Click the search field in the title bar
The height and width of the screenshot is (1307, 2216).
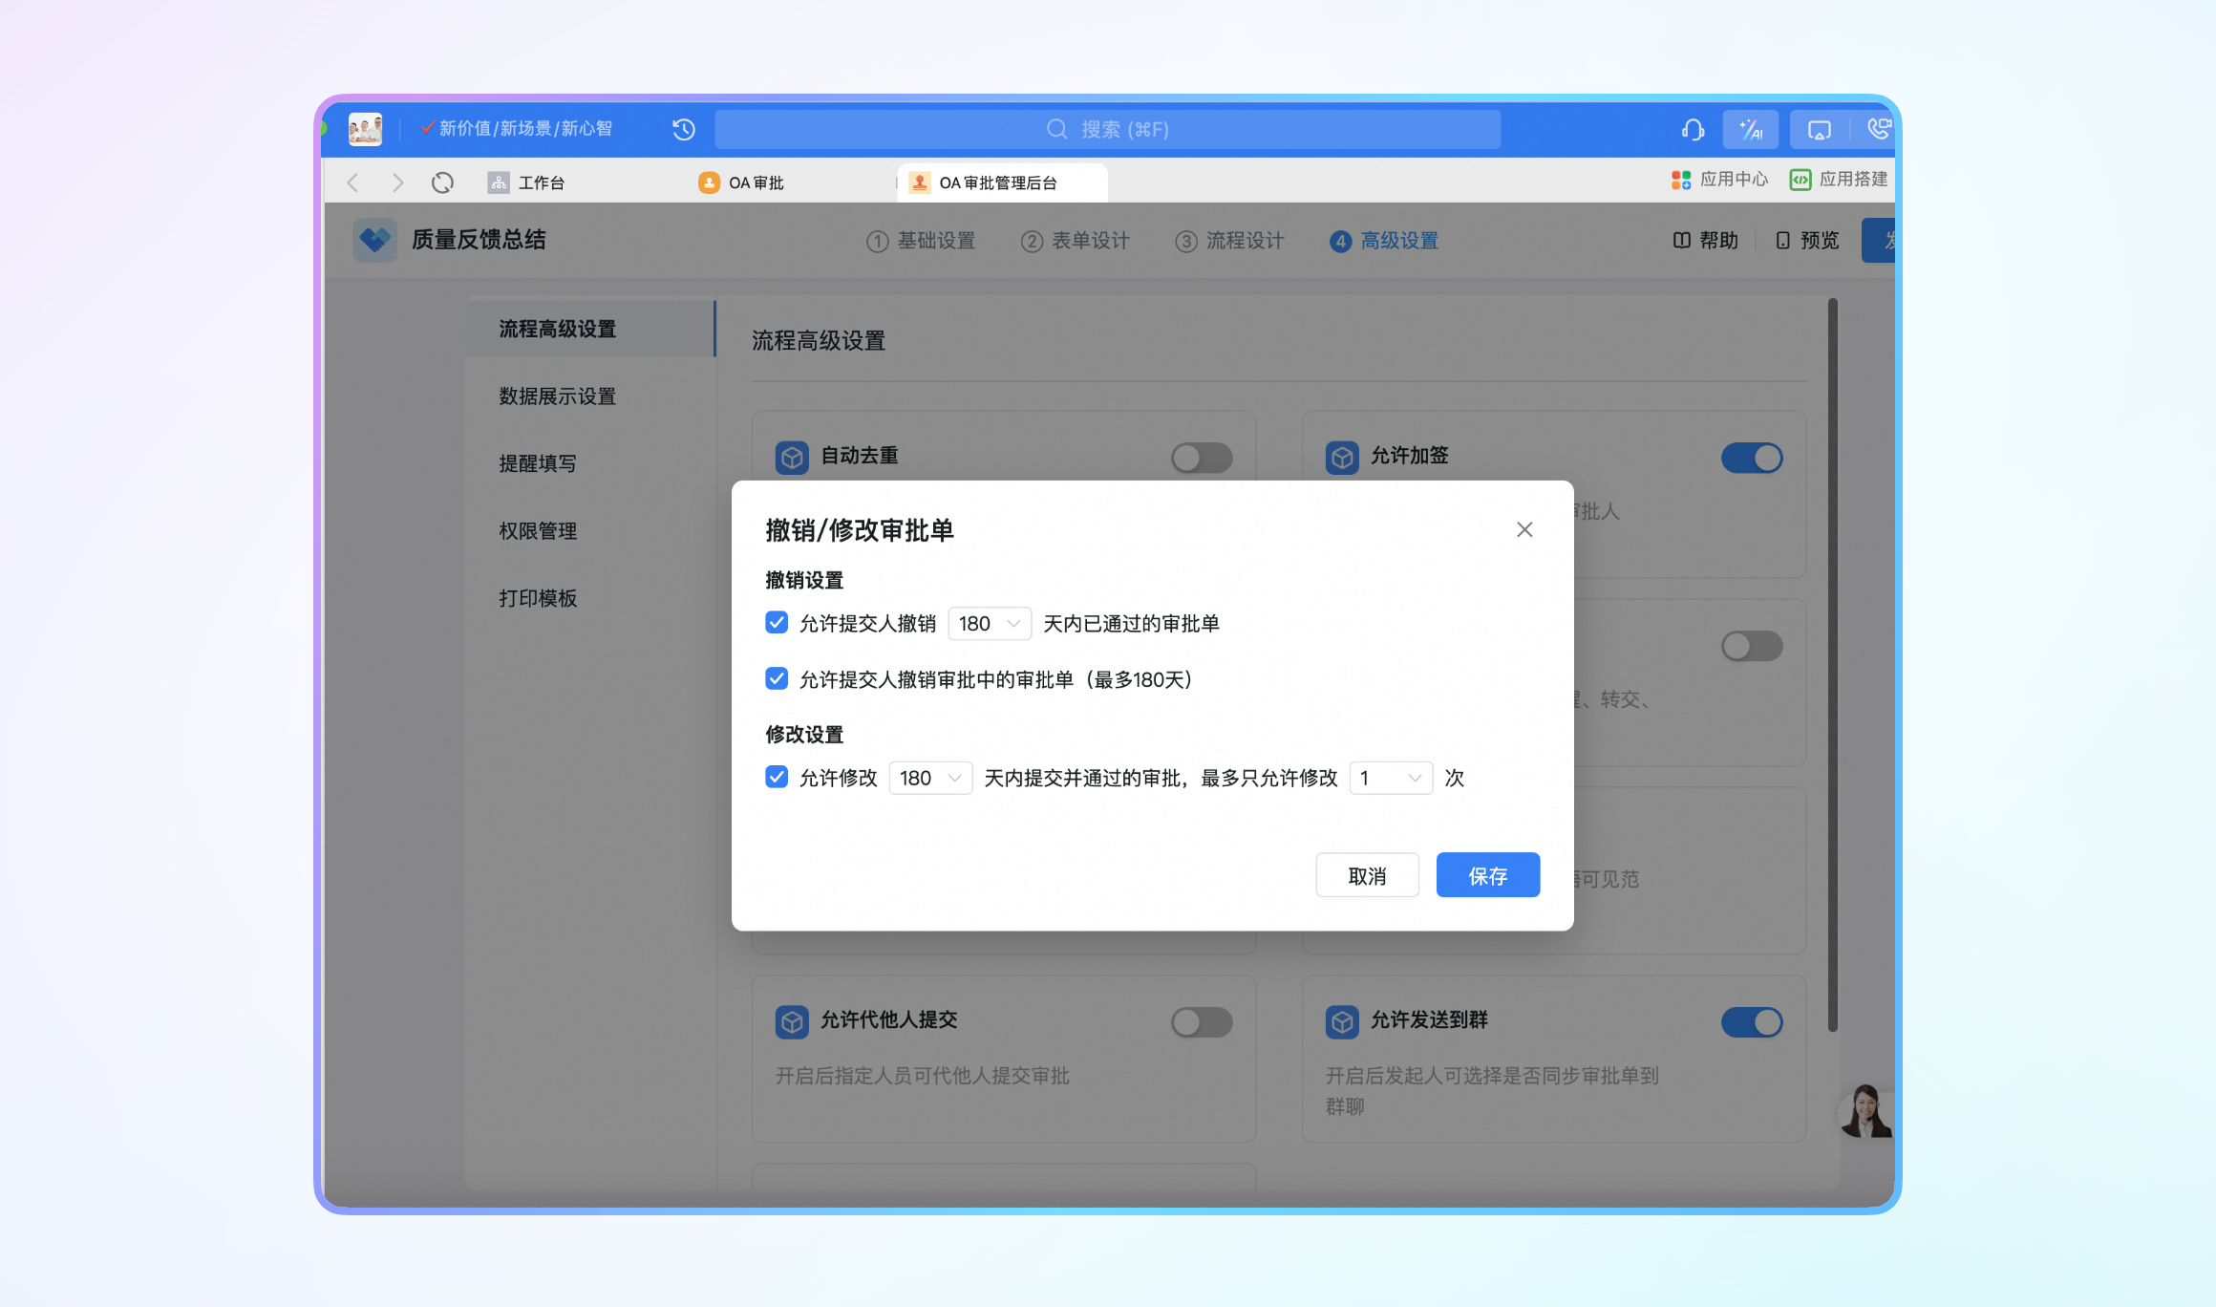[x=1107, y=129]
